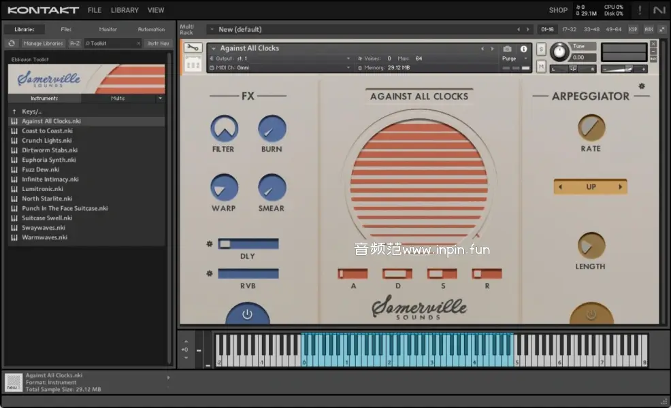
Task: Clear the Toolkit search with X
Action: 138,44
